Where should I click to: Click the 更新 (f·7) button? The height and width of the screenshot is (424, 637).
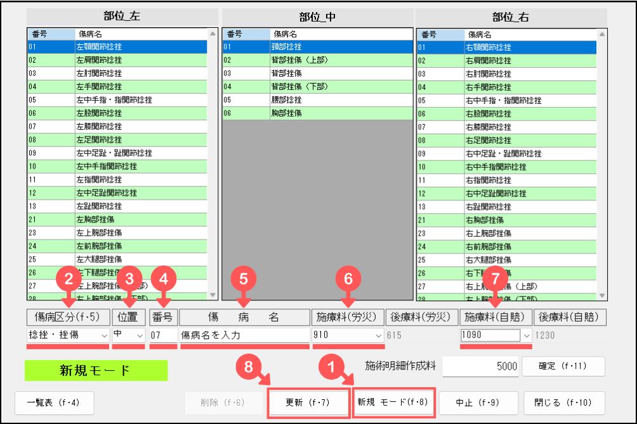[308, 403]
